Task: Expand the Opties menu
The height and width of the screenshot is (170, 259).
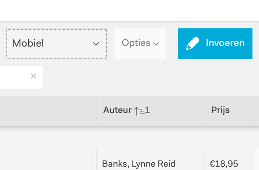Action: coord(140,44)
